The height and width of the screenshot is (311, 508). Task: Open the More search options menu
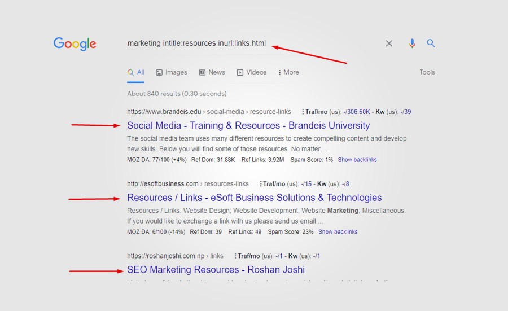288,72
